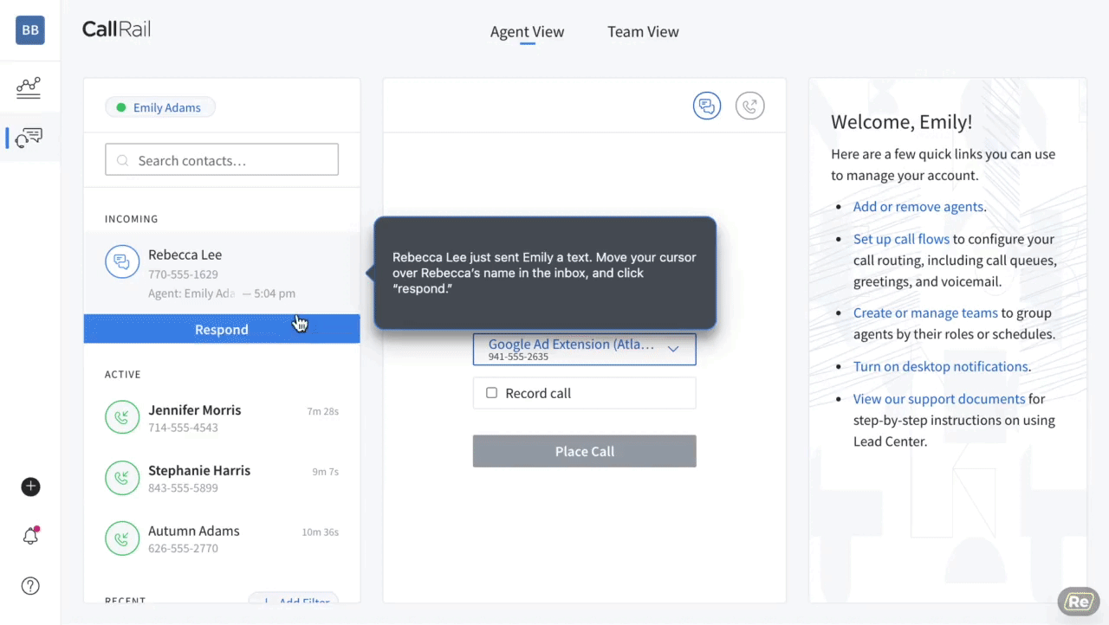1109x625 pixels.
Task: Select Stephanie Harris in active list
Action: (222, 479)
